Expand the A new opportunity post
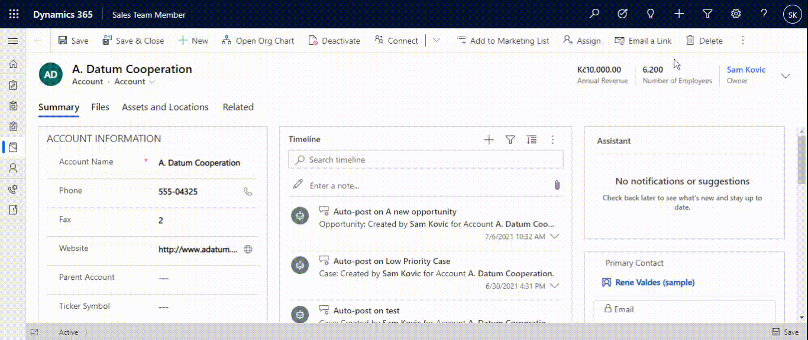Viewport: 808px width, 340px height. click(x=554, y=237)
